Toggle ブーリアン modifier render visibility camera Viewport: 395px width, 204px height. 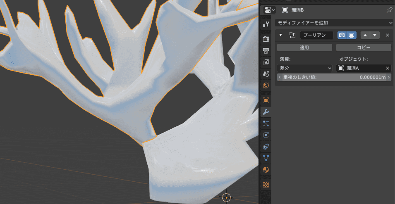[342, 35]
